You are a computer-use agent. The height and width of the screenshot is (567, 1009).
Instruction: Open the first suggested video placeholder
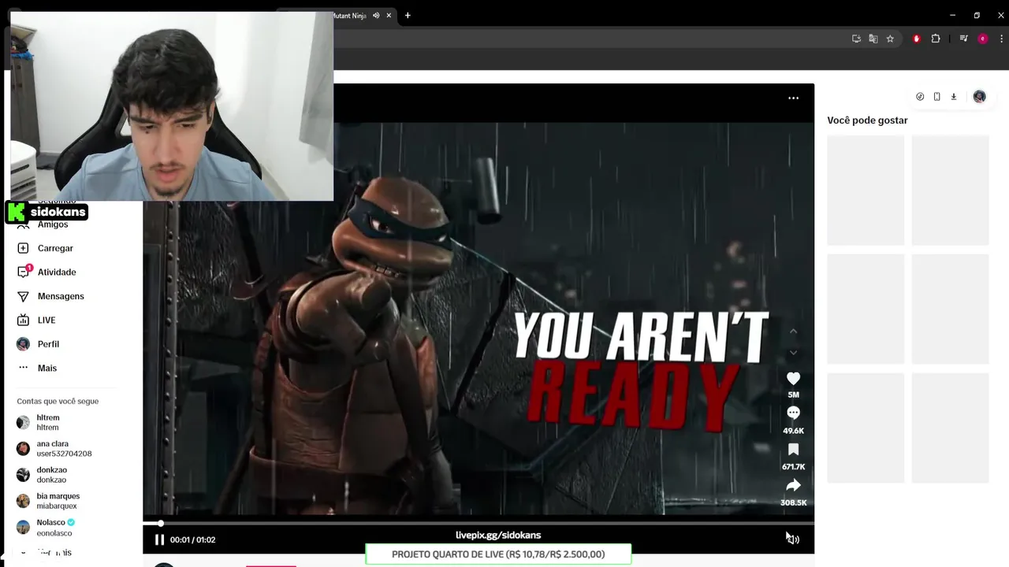pos(866,190)
